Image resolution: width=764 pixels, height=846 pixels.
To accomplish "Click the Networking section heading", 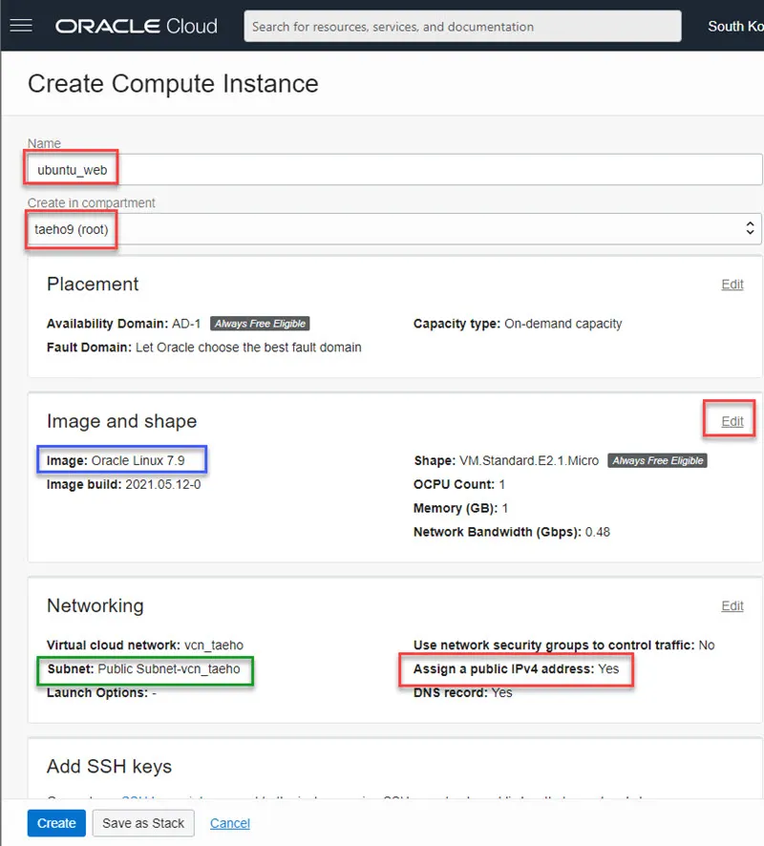I will [95, 606].
